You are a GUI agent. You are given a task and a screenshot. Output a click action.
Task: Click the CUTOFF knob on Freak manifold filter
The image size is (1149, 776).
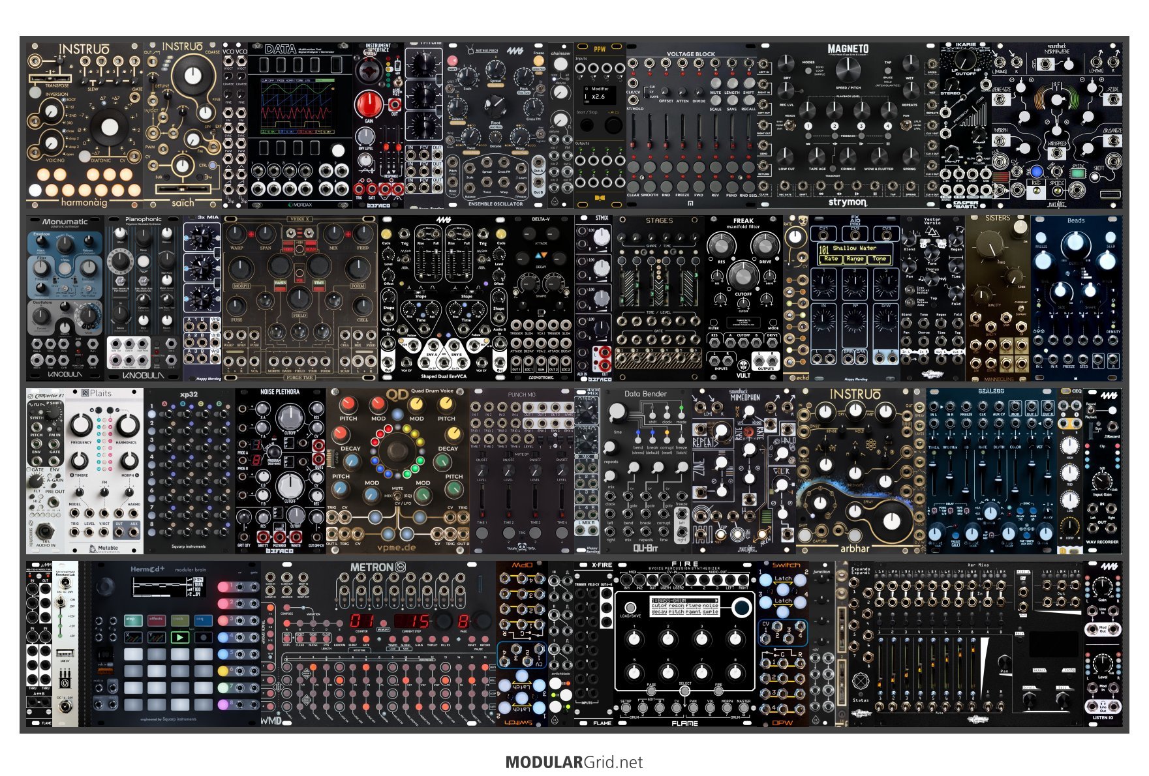click(x=743, y=275)
